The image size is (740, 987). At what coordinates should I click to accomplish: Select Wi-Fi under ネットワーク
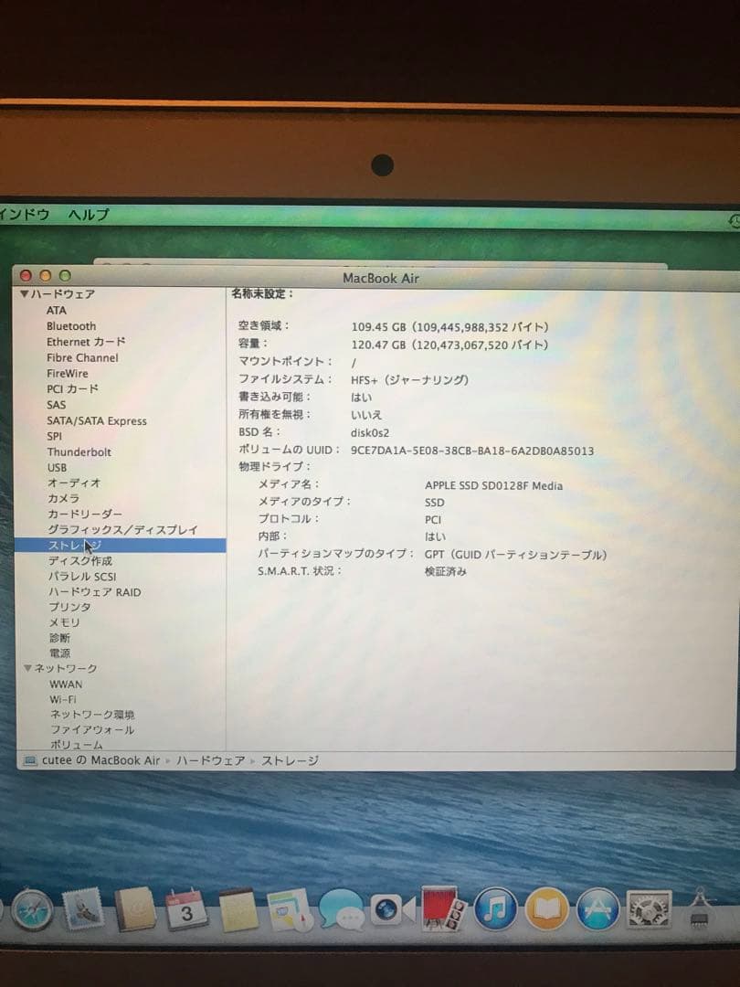62,699
